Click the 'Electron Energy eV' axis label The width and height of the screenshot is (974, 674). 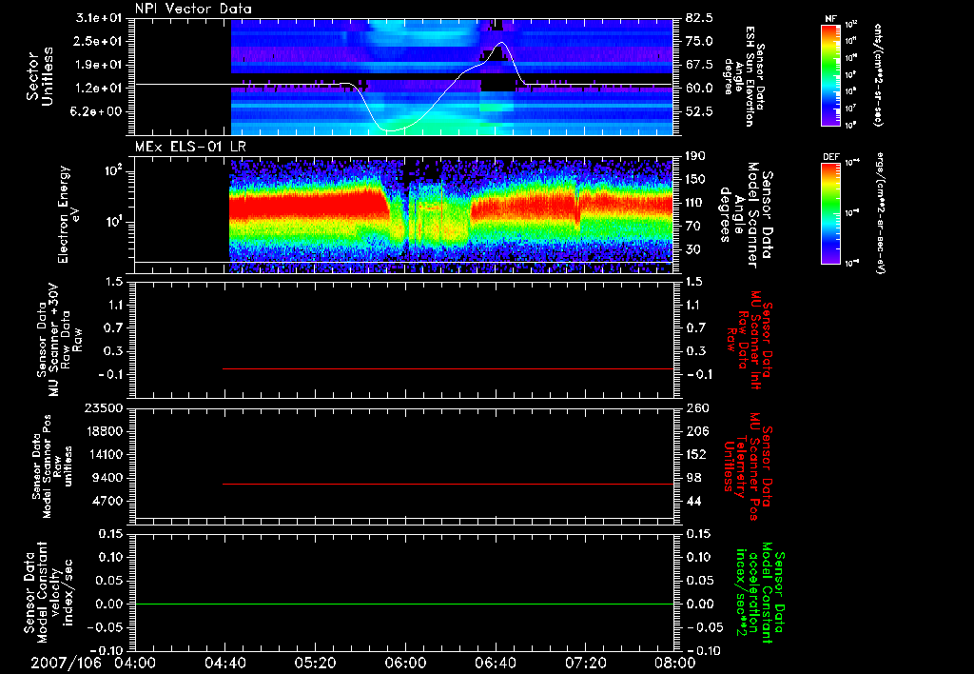click(69, 214)
